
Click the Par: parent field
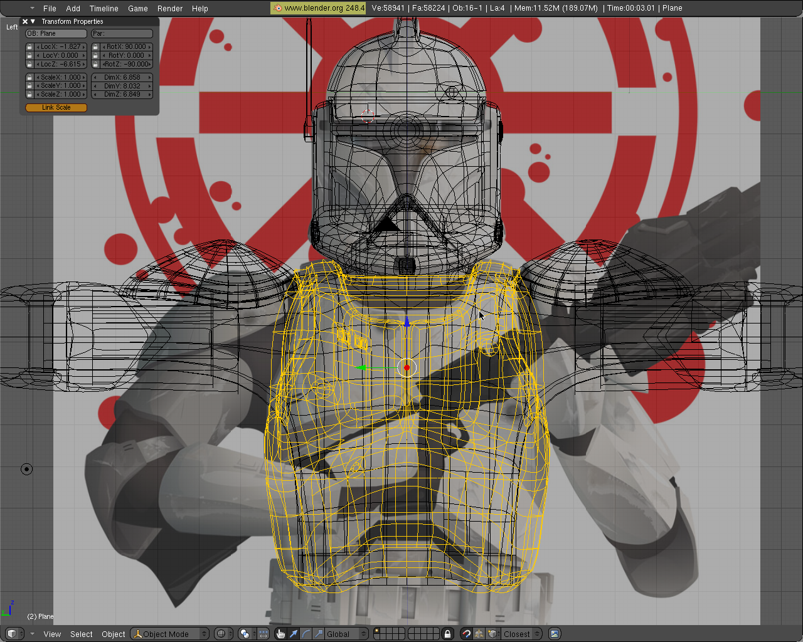pos(122,33)
